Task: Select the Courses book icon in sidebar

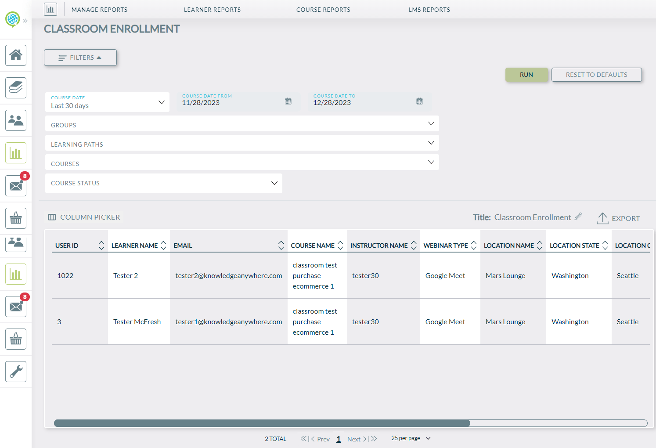Action: pyautogui.click(x=15, y=88)
